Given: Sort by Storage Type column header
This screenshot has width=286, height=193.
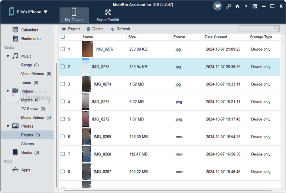Looking at the screenshot, I should coord(264,37).
